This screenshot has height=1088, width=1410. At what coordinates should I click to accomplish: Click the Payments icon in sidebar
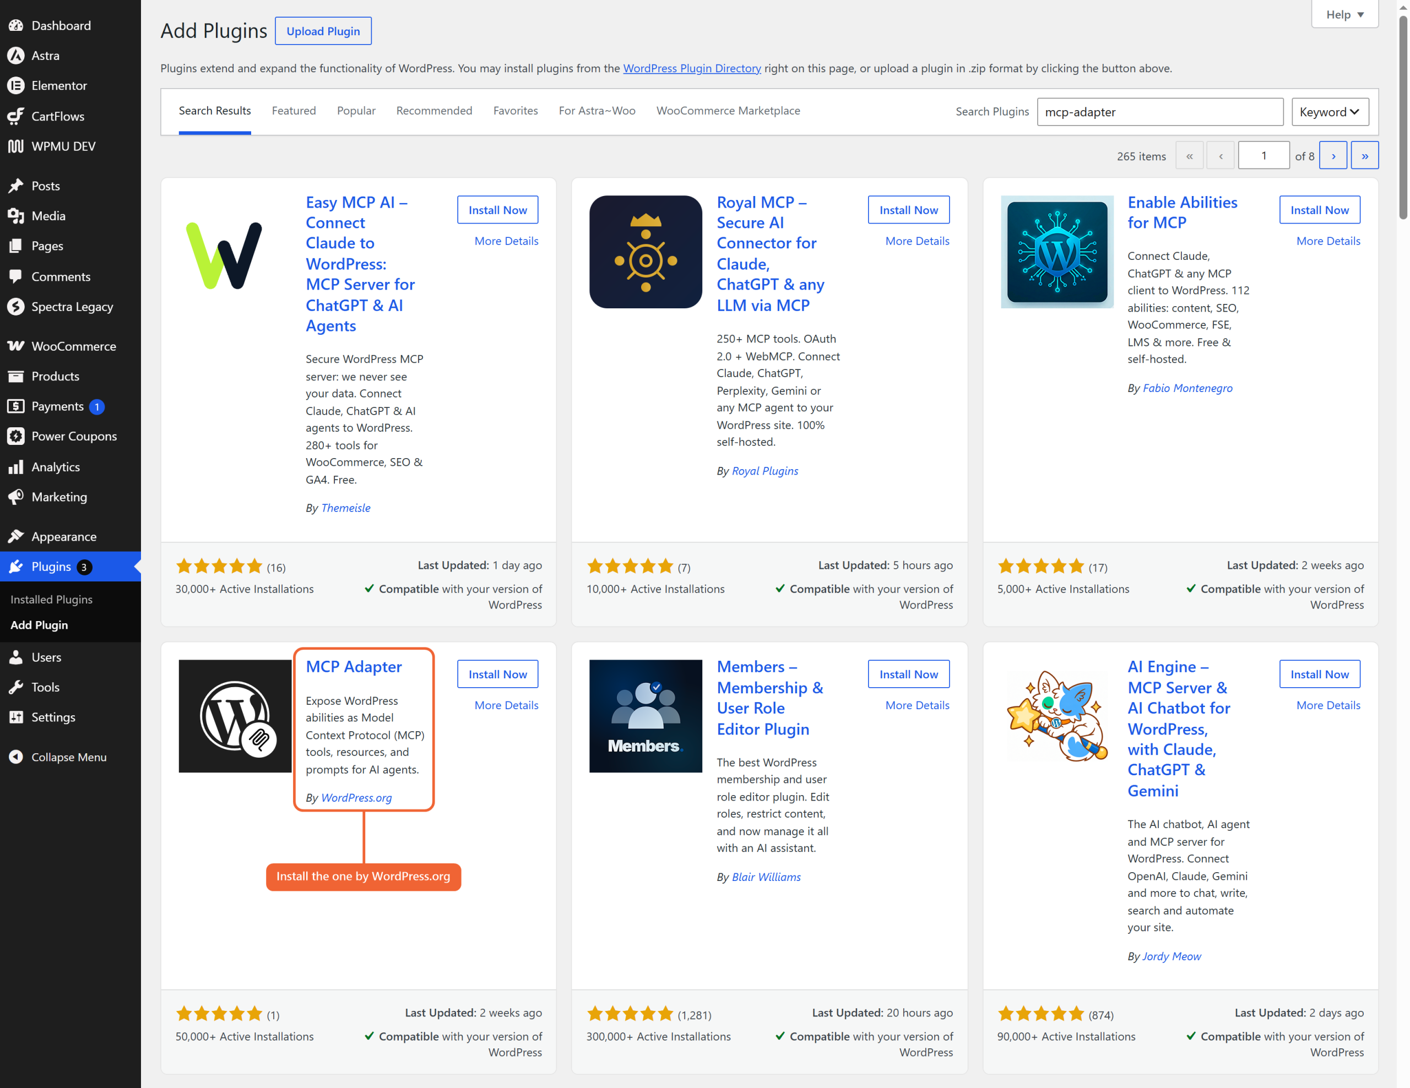pos(16,406)
